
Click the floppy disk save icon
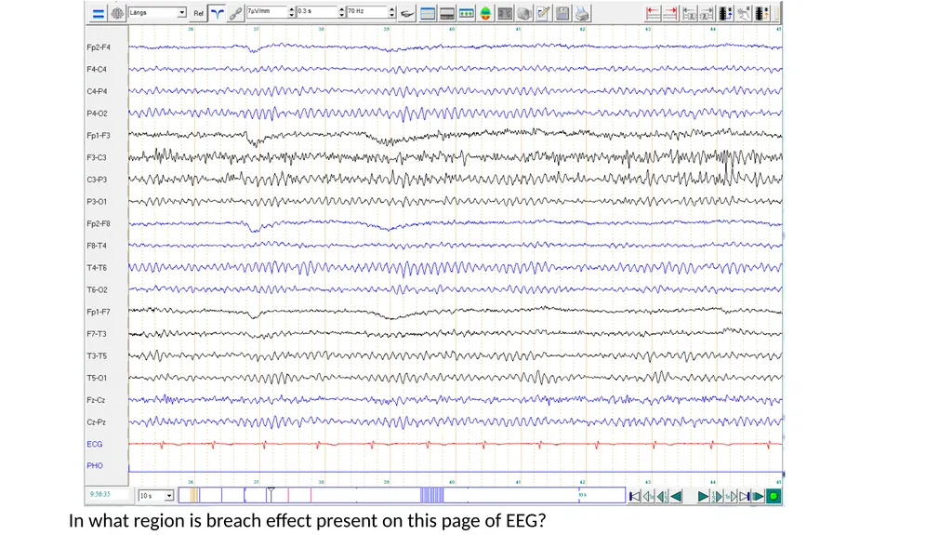(562, 13)
